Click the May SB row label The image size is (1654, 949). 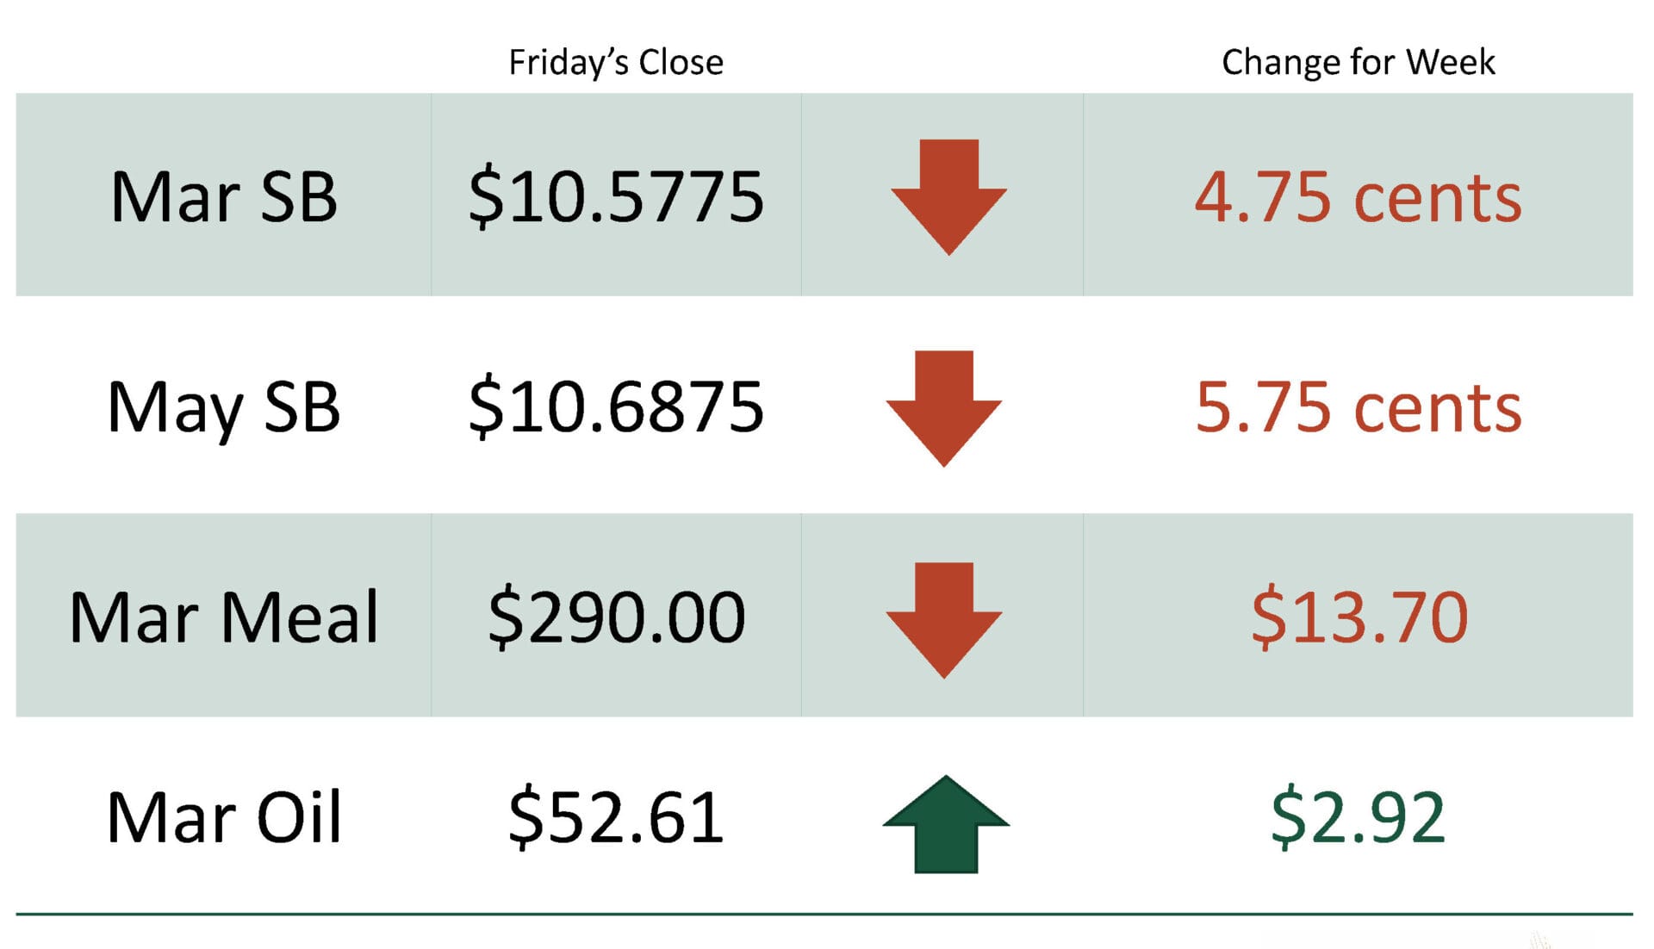click(224, 407)
